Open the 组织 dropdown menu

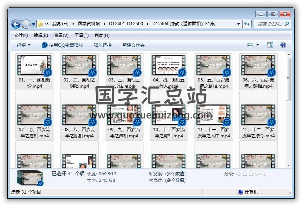[23, 45]
